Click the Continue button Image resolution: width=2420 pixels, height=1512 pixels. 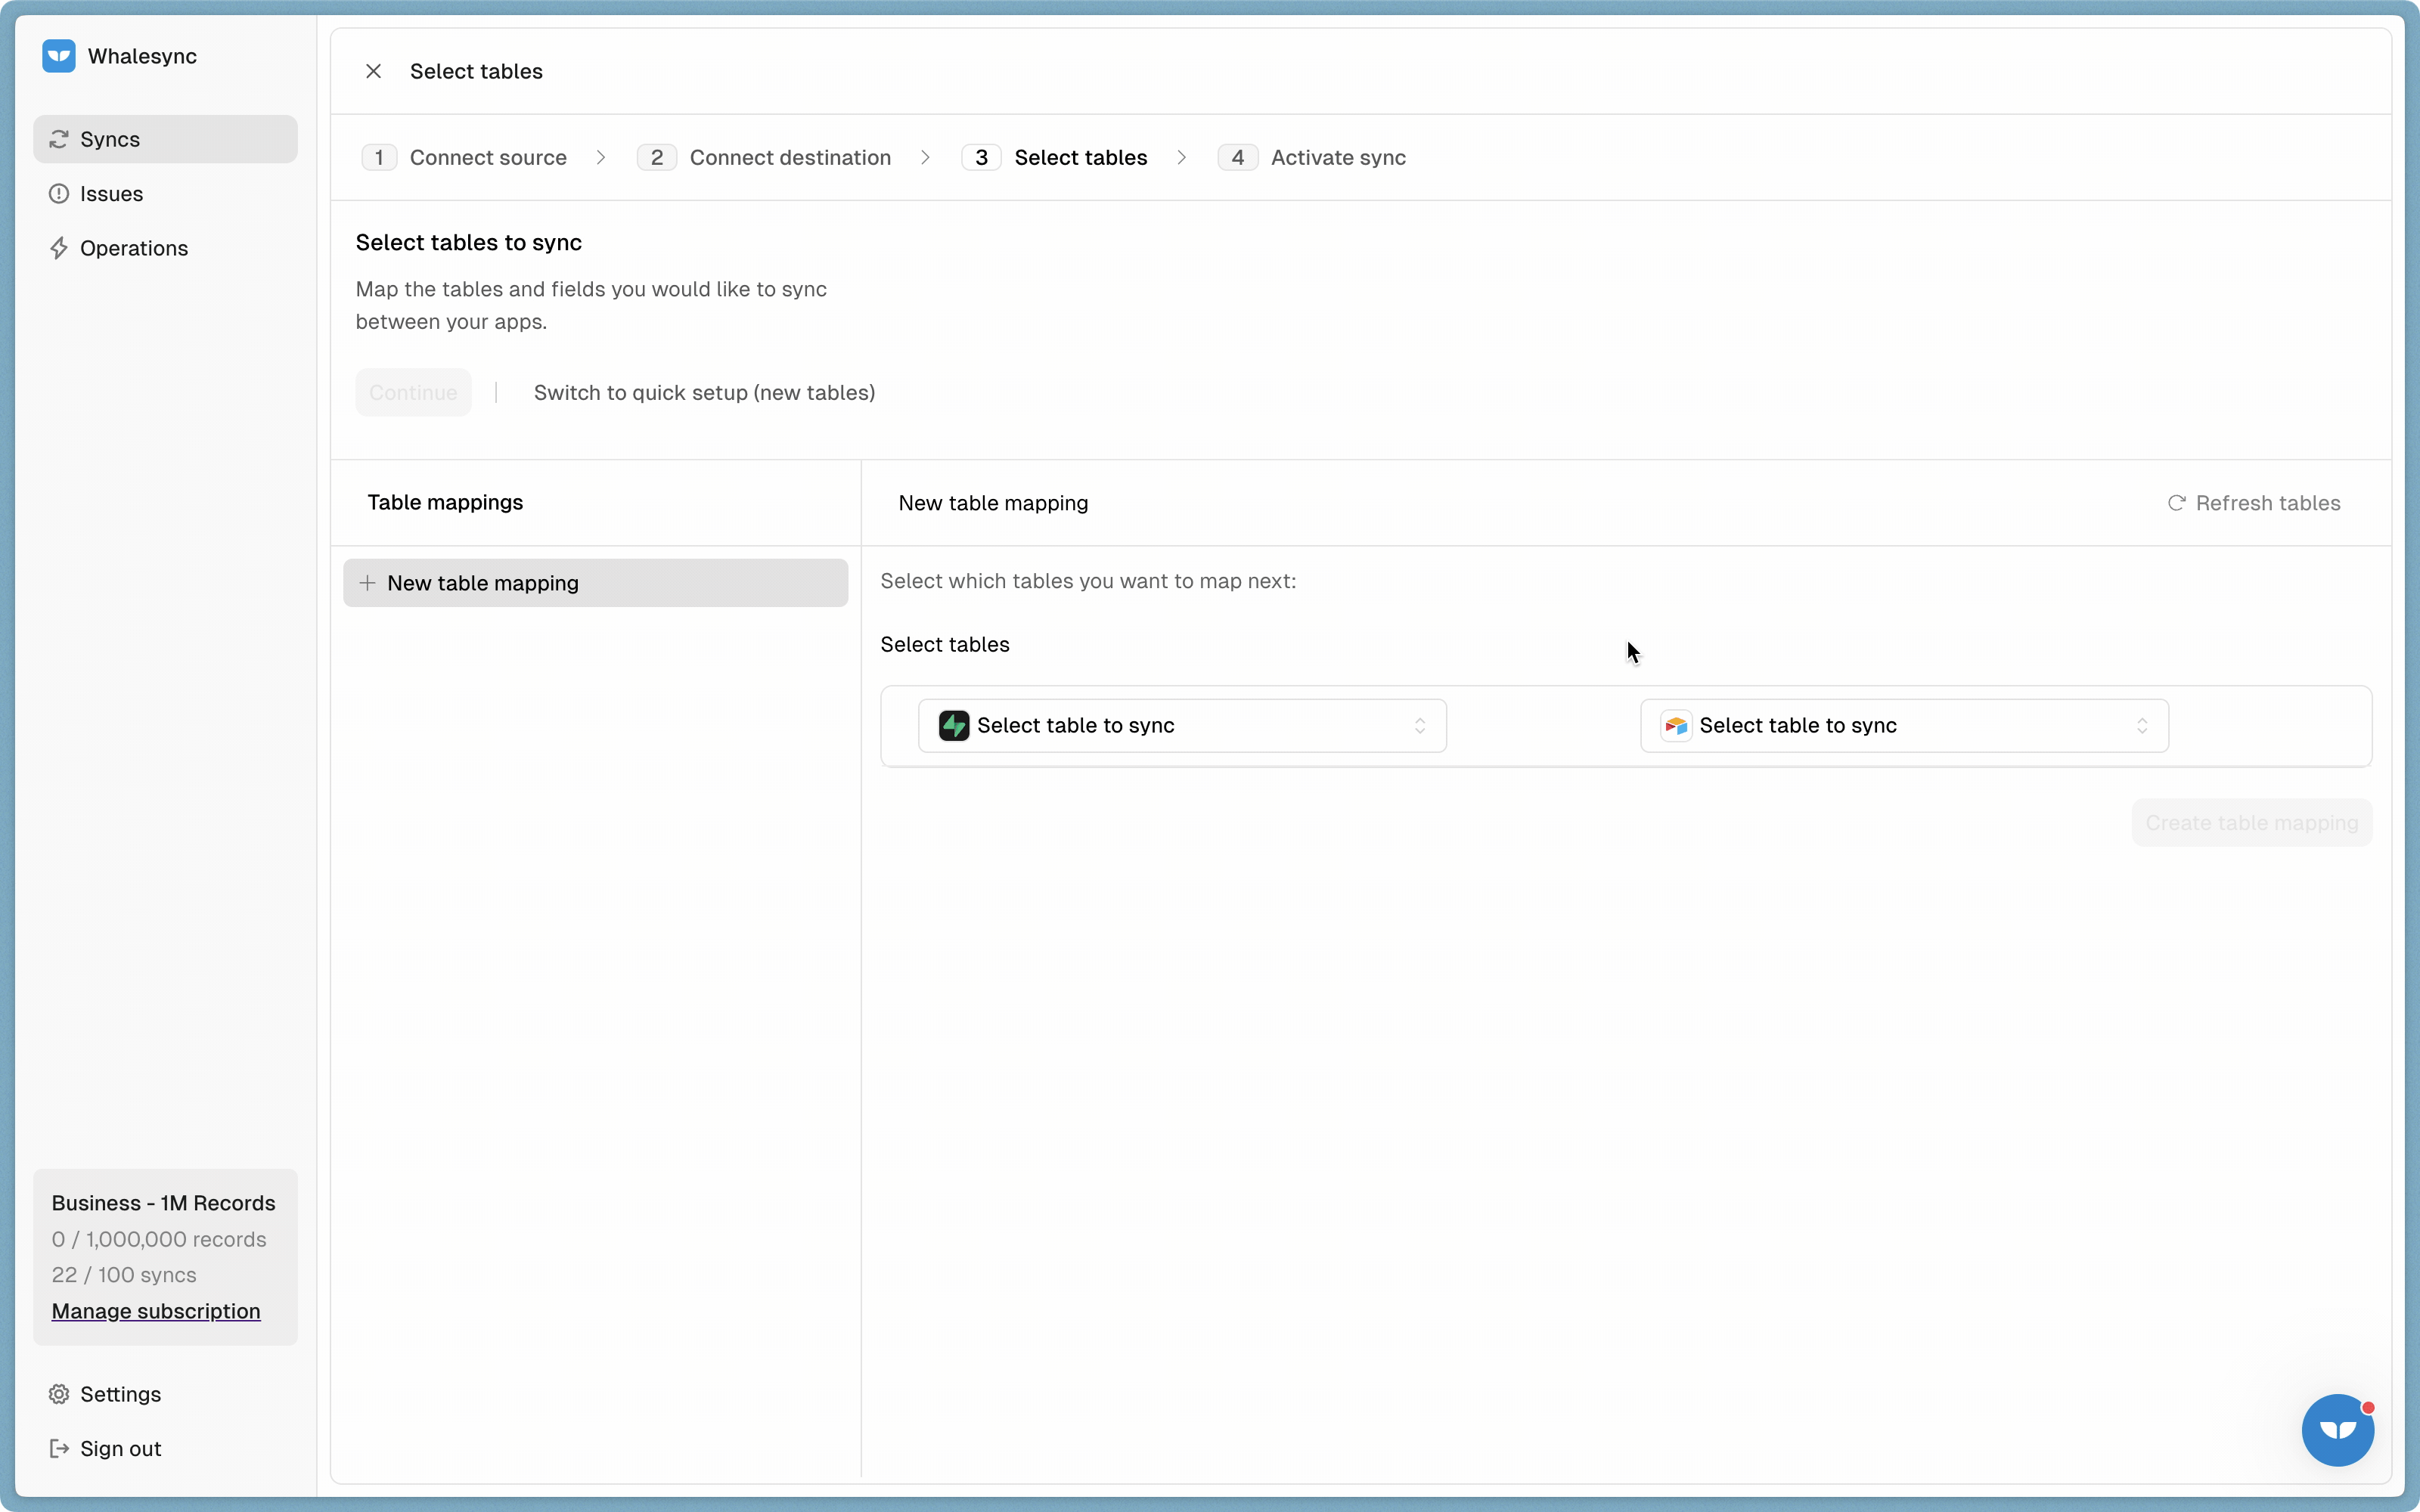pyautogui.click(x=413, y=393)
